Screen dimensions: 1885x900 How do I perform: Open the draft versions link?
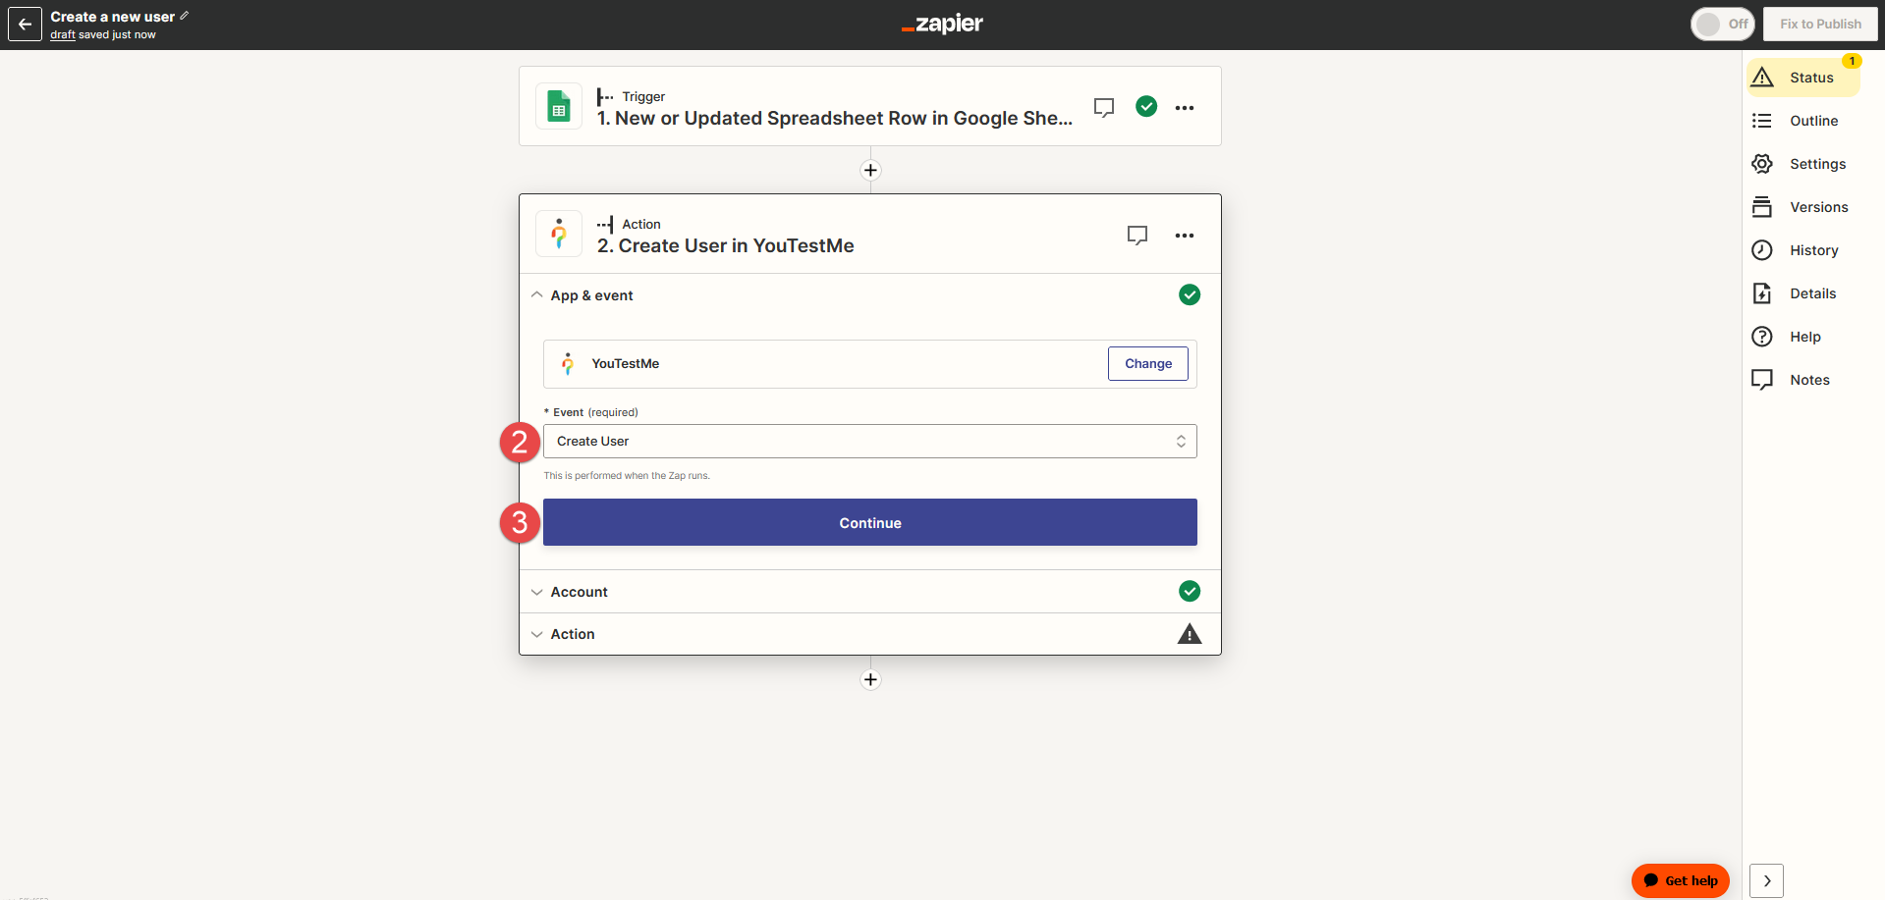(x=63, y=34)
